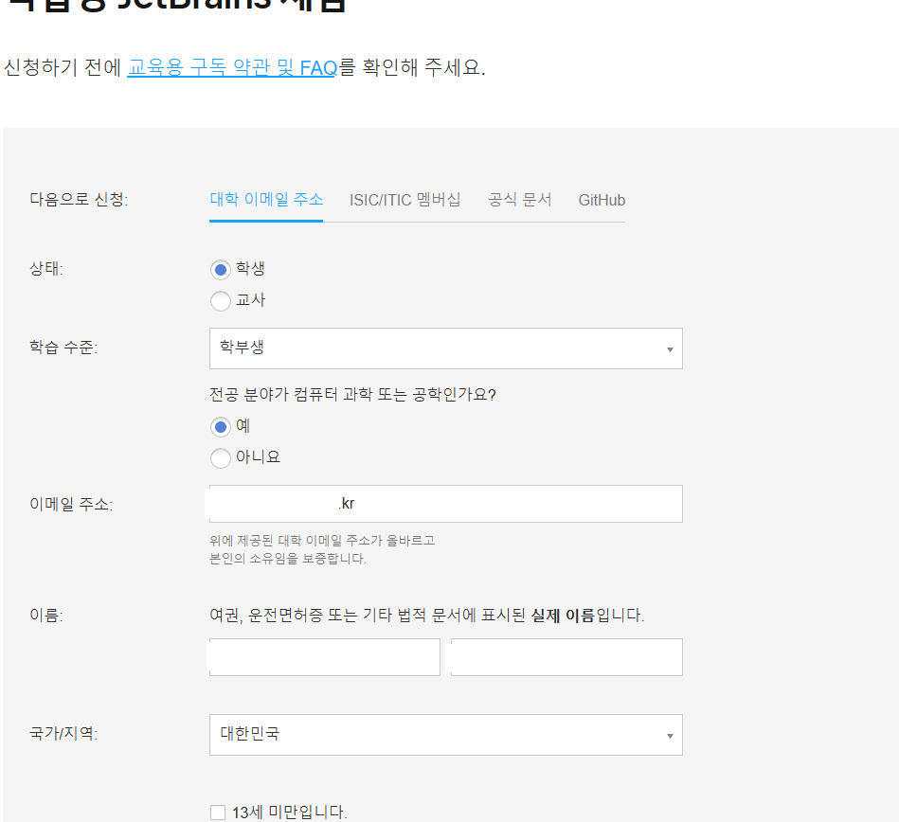Select 예 for computer science major

[221, 426]
